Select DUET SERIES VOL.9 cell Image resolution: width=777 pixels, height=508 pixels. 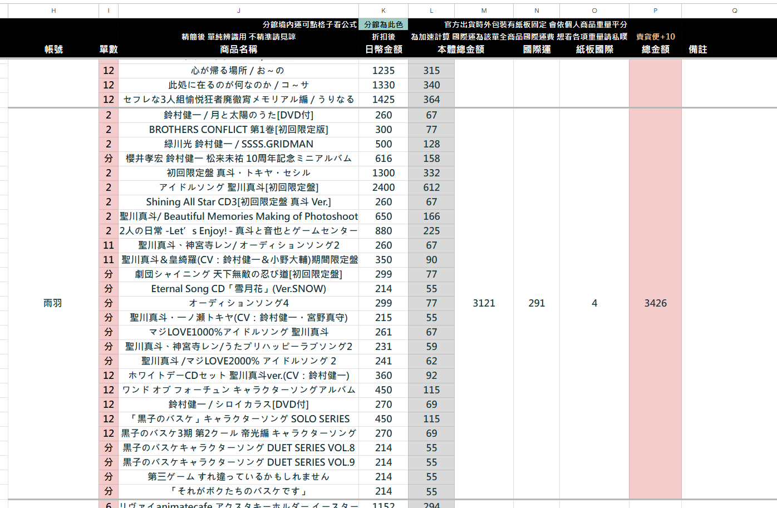pyautogui.click(x=239, y=462)
